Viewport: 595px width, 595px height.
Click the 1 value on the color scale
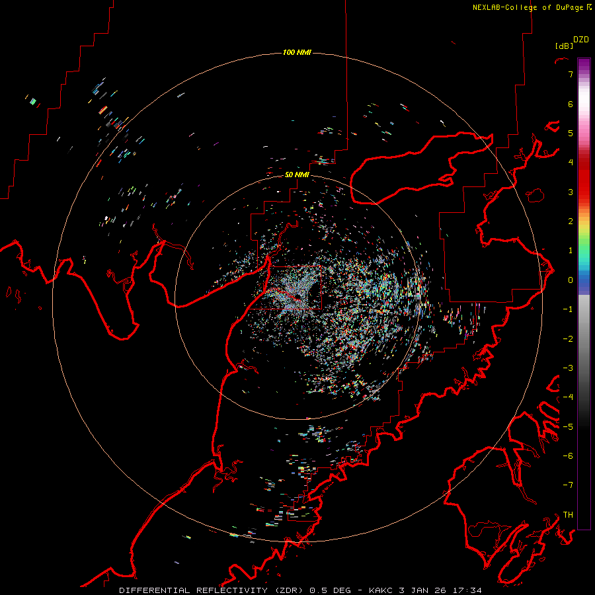click(x=571, y=251)
